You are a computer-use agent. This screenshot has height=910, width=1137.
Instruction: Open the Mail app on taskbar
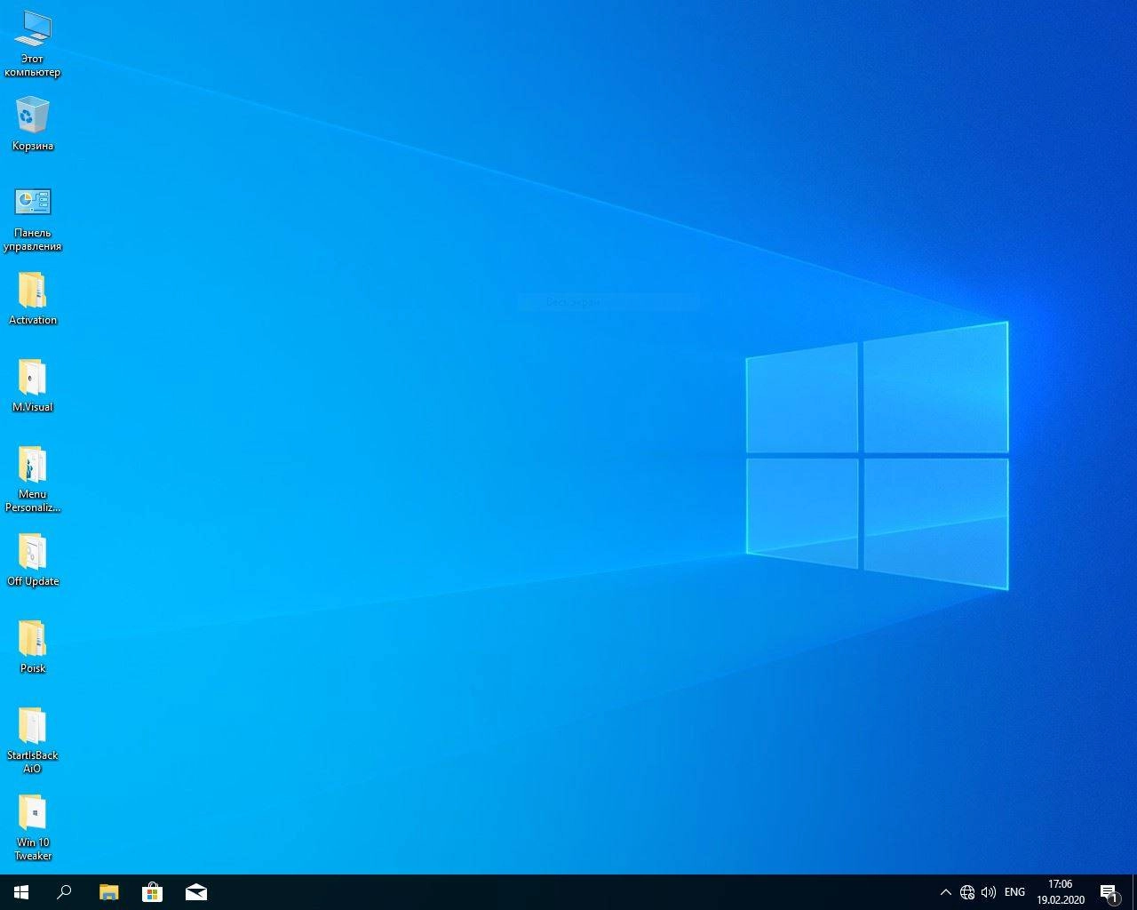click(x=196, y=892)
